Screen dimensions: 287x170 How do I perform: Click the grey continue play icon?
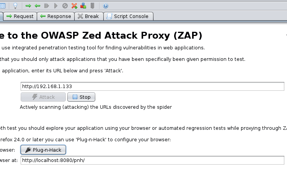[x=56, y=6]
